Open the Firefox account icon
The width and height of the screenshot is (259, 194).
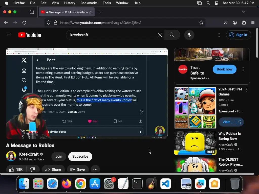235,22
